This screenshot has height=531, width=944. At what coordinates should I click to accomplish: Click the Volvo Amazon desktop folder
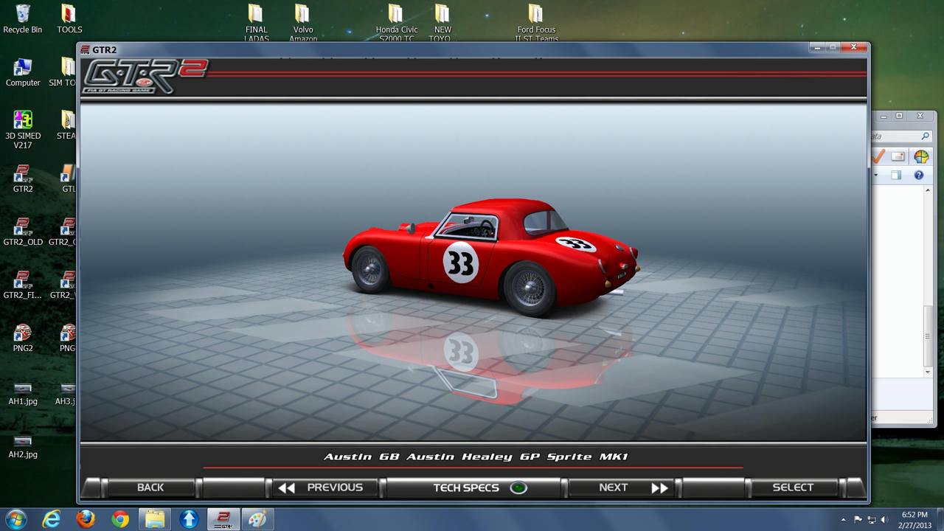tap(302, 22)
